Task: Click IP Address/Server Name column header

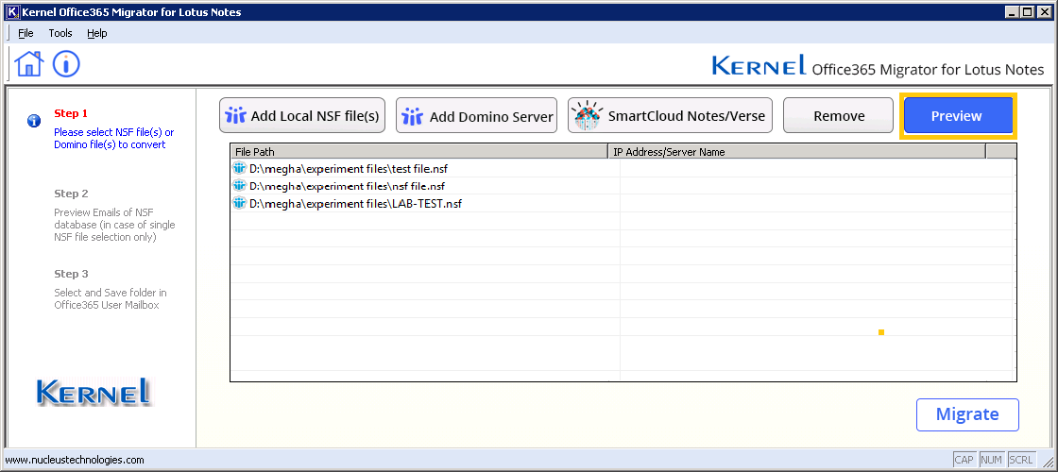Action: click(797, 152)
